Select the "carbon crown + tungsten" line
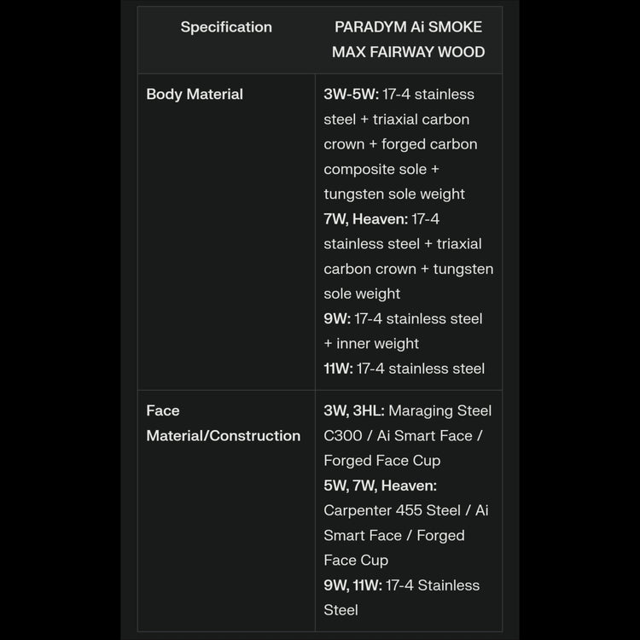The height and width of the screenshot is (640, 640). click(x=408, y=269)
